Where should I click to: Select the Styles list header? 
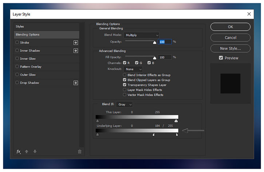click(x=47, y=26)
